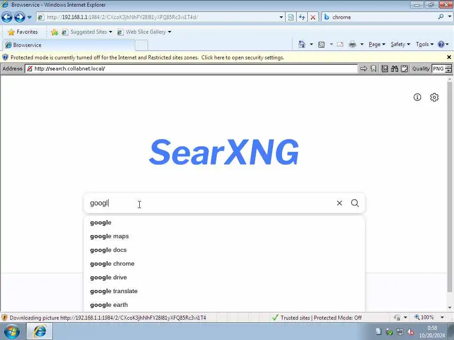The width and height of the screenshot is (454, 340).
Task: Run the Bing search magnifier icon
Action: [441, 17]
